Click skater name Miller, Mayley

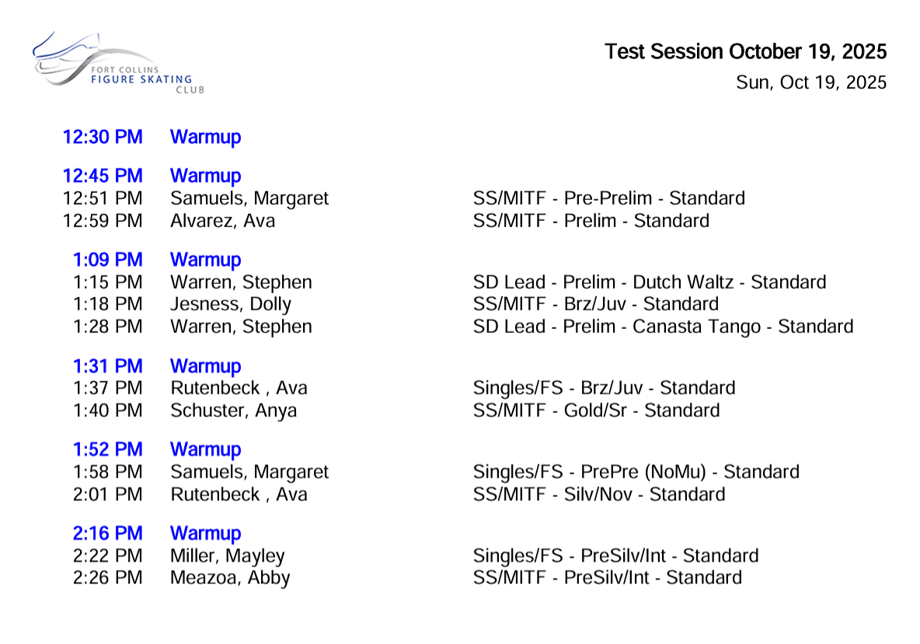227,556
